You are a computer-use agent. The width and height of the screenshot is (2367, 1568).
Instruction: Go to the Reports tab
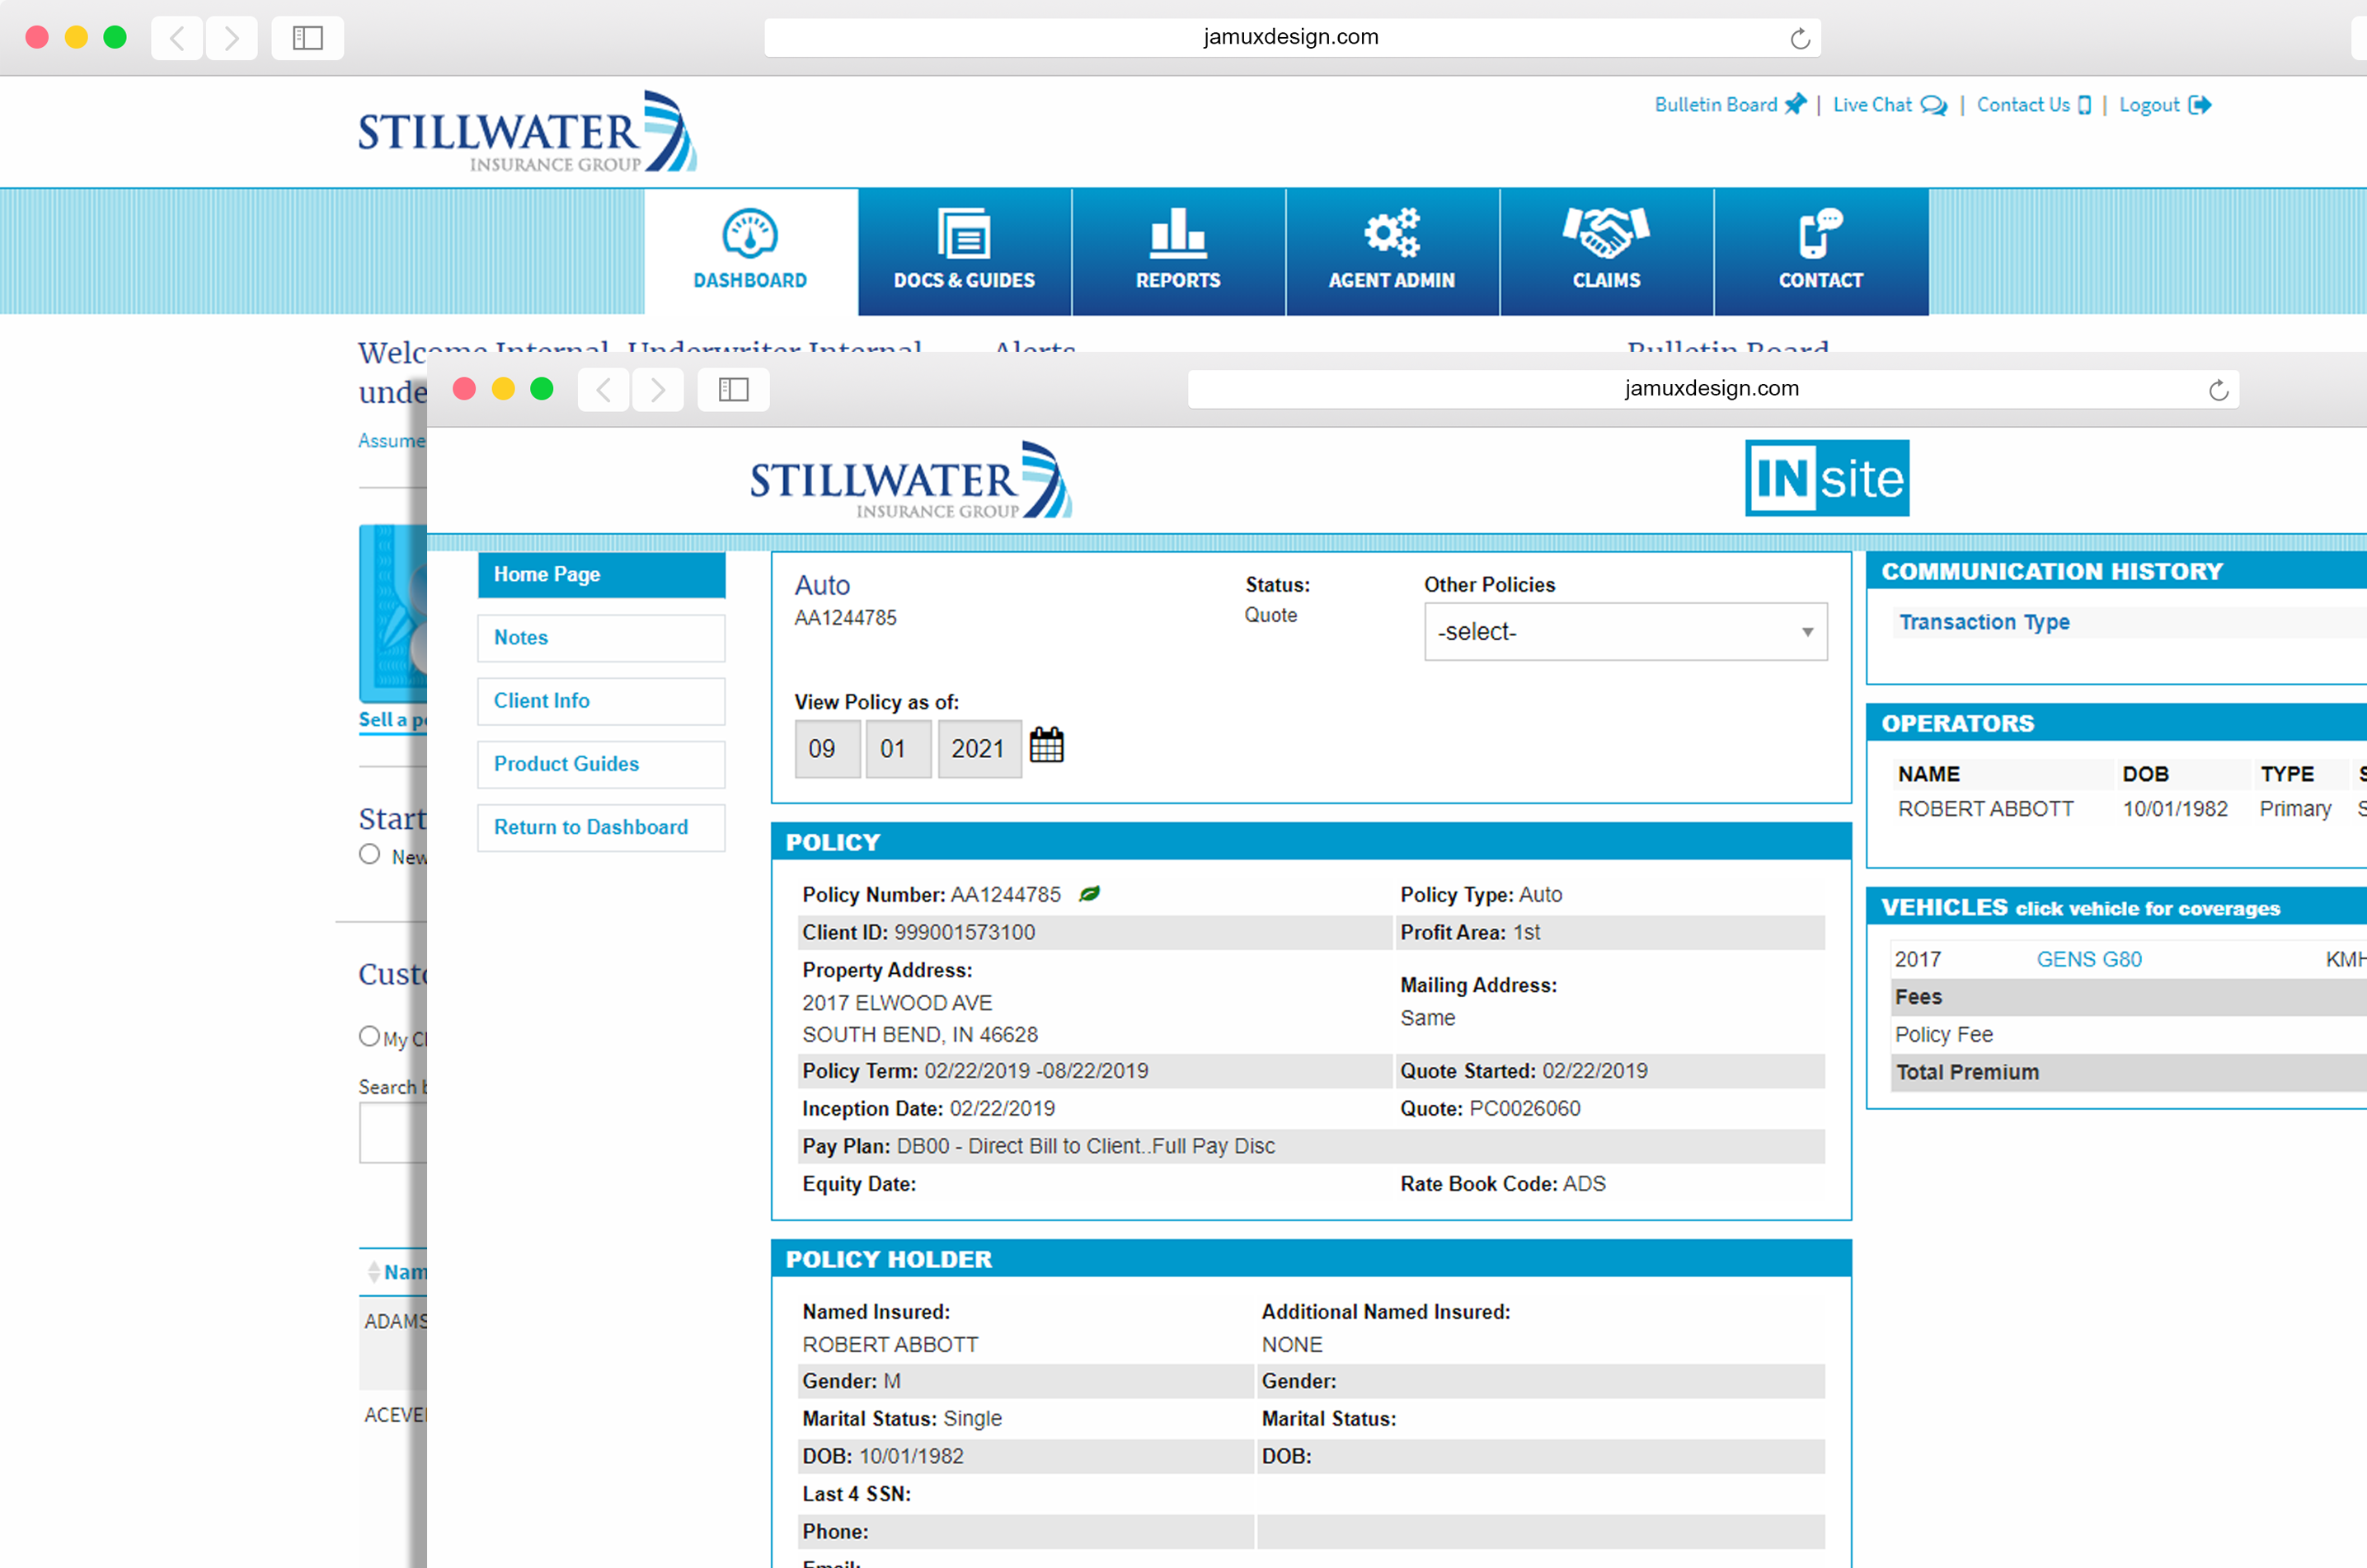click(x=1178, y=251)
